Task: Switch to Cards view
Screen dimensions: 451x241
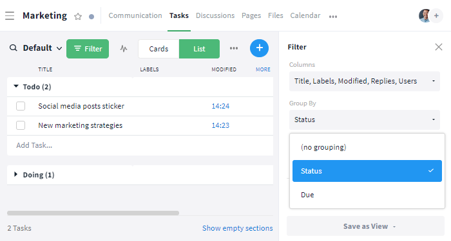Action: coord(158,49)
